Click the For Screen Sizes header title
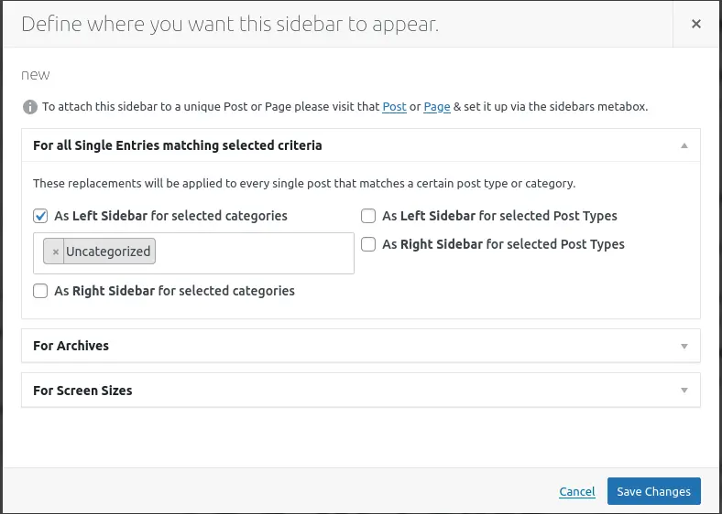Viewport: 722px width, 514px height. (82, 391)
